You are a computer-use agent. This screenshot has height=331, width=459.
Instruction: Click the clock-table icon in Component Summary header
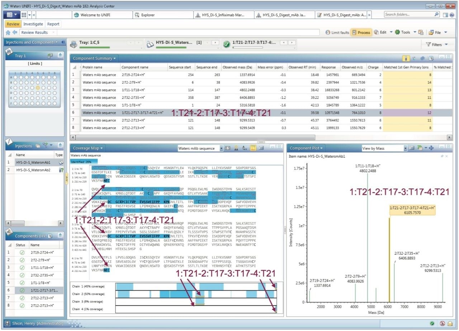coord(431,58)
